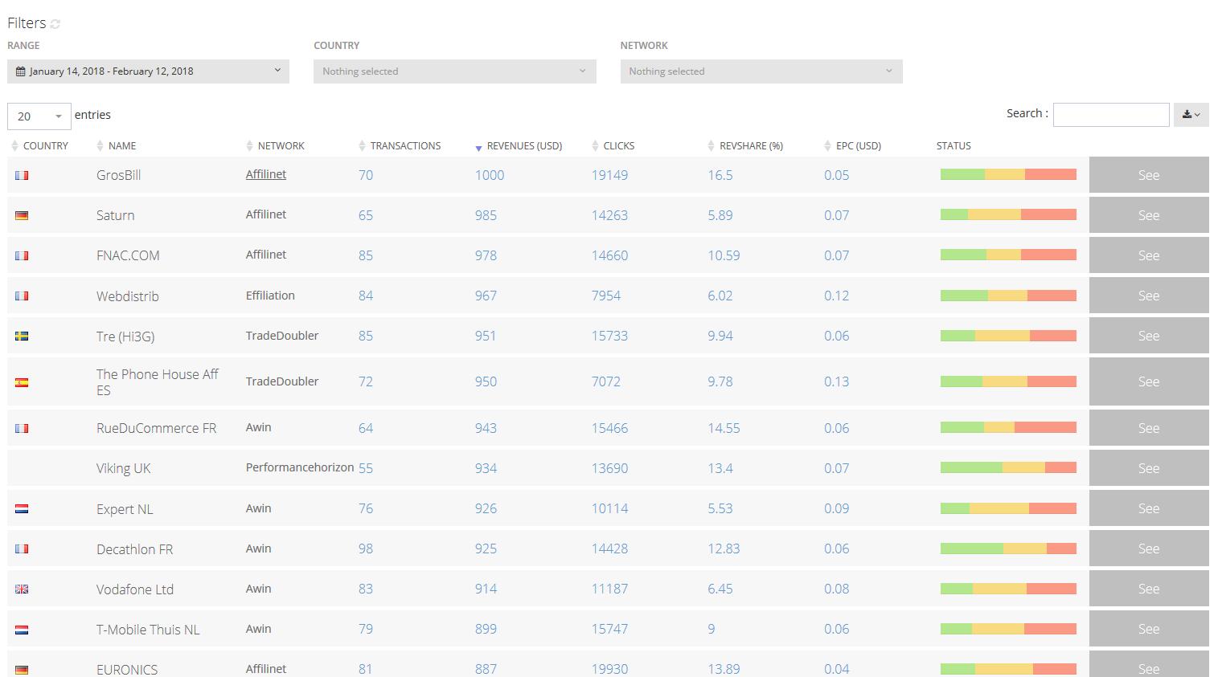1218x677 pixels.
Task: Sort by the Revshare (%) header
Action: click(x=750, y=145)
